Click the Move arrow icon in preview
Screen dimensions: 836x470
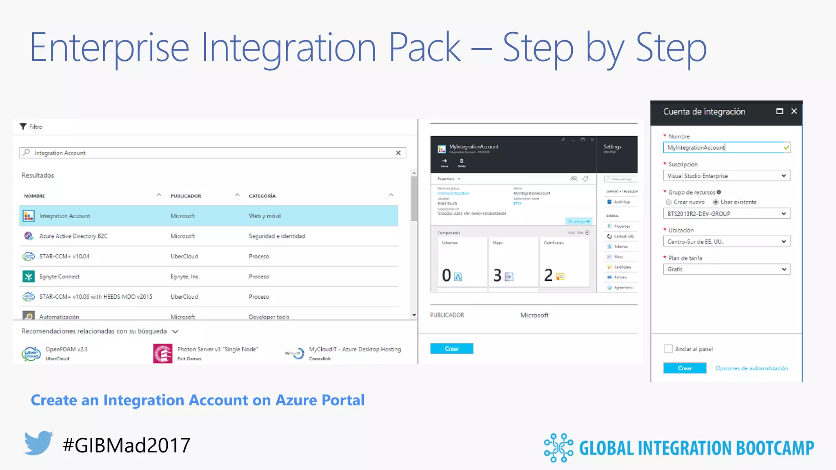click(445, 161)
